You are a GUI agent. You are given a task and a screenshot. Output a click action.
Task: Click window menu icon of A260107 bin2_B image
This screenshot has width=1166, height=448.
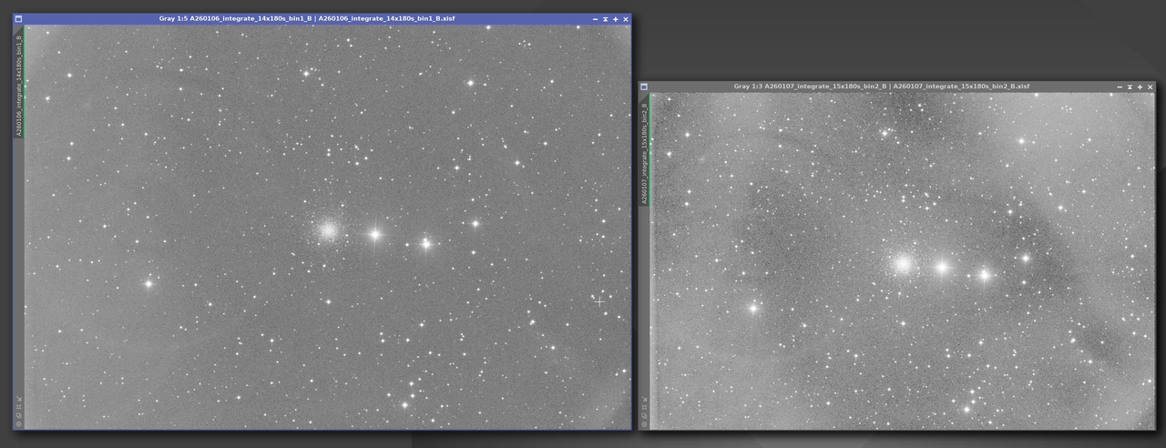[644, 87]
